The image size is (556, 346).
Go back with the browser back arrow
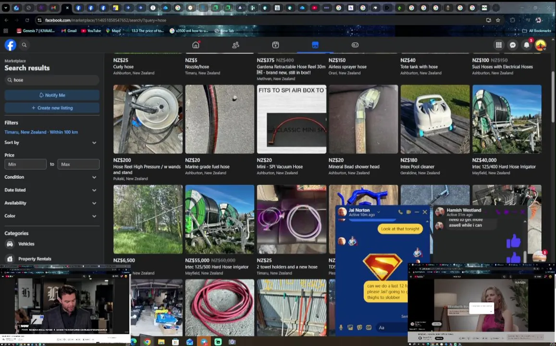[6, 20]
